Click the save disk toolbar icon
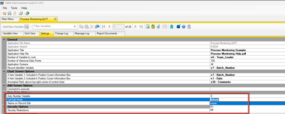The height and width of the screenshot is (114, 285). point(10,13)
